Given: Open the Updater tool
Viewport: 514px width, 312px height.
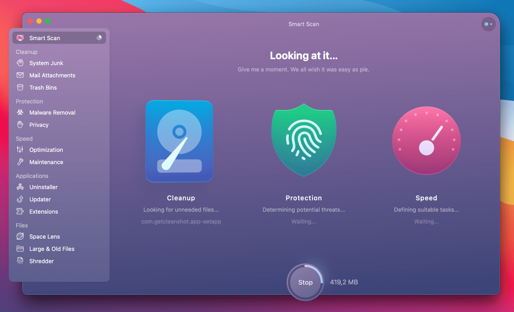Looking at the screenshot, I should coord(40,199).
